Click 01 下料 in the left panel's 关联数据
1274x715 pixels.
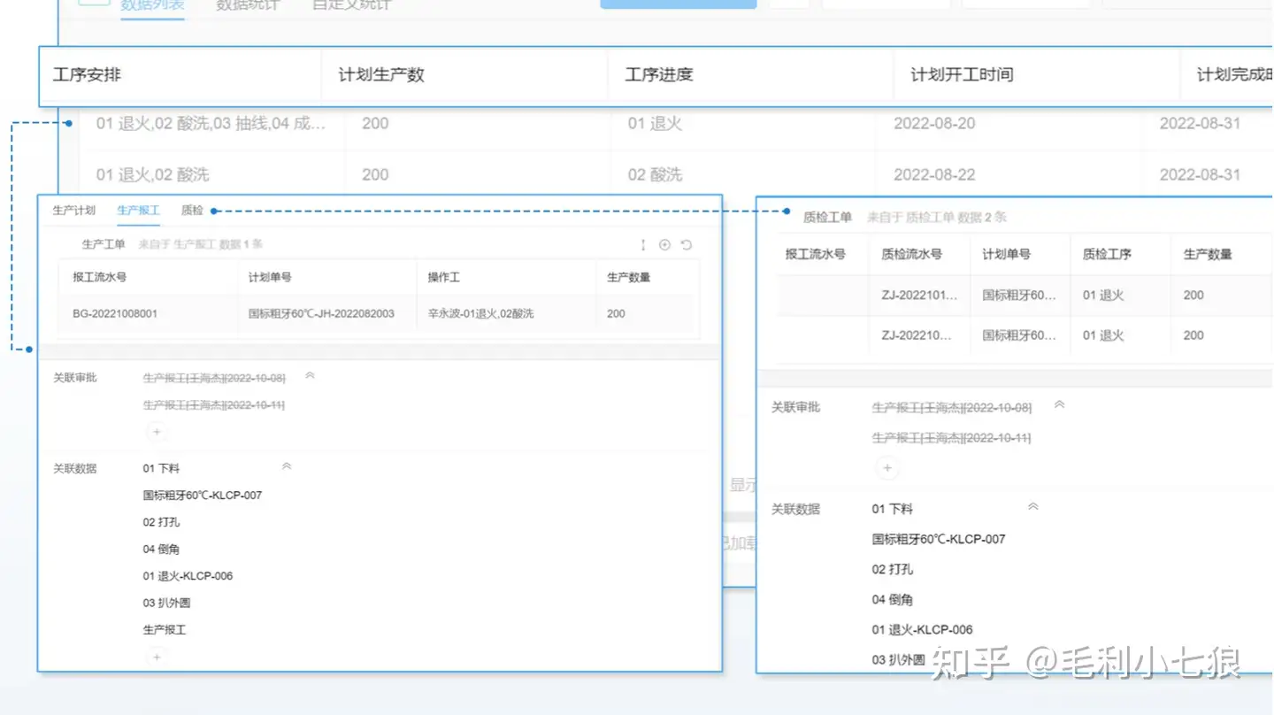(x=161, y=468)
